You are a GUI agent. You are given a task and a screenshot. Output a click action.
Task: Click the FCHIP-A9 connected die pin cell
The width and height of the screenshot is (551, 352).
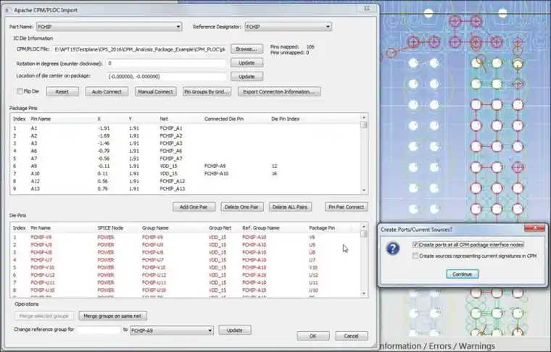215,166
